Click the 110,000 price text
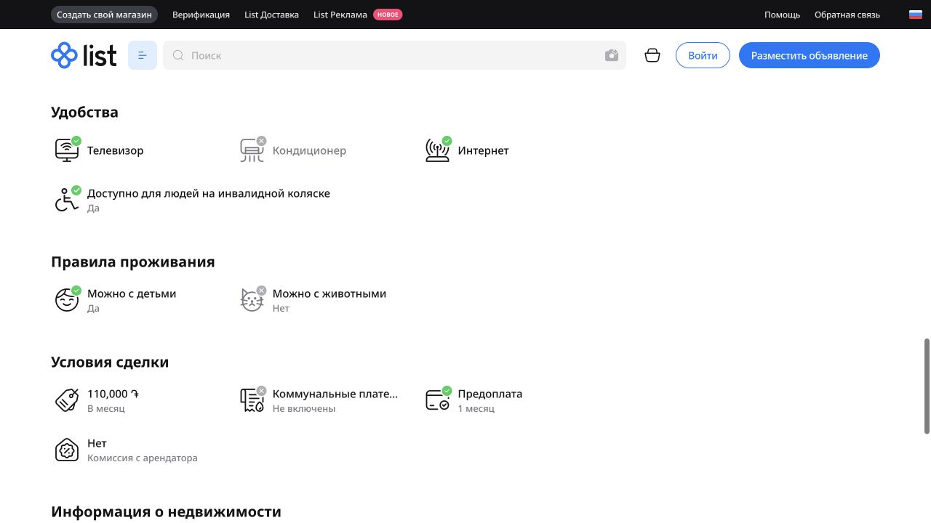Image resolution: width=931 pixels, height=523 pixels. pos(113,394)
